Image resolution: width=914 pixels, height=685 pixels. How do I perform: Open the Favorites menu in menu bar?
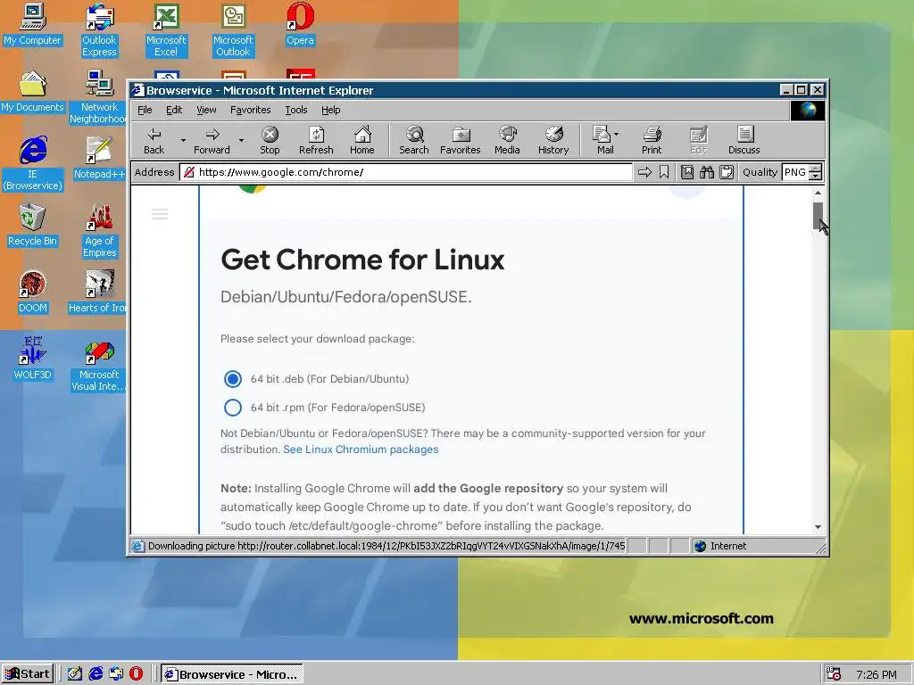pyautogui.click(x=251, y=110)
